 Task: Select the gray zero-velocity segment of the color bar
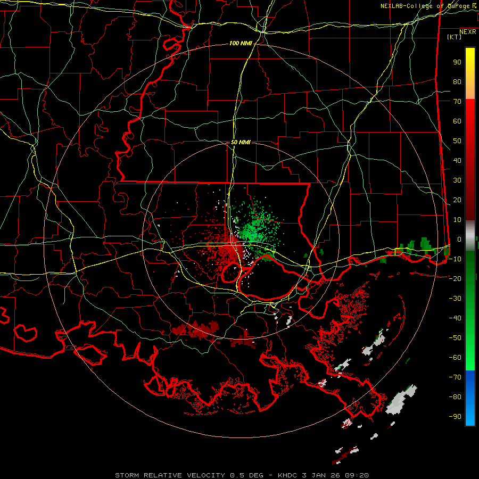pyautogui.click(x=470, y=235)
